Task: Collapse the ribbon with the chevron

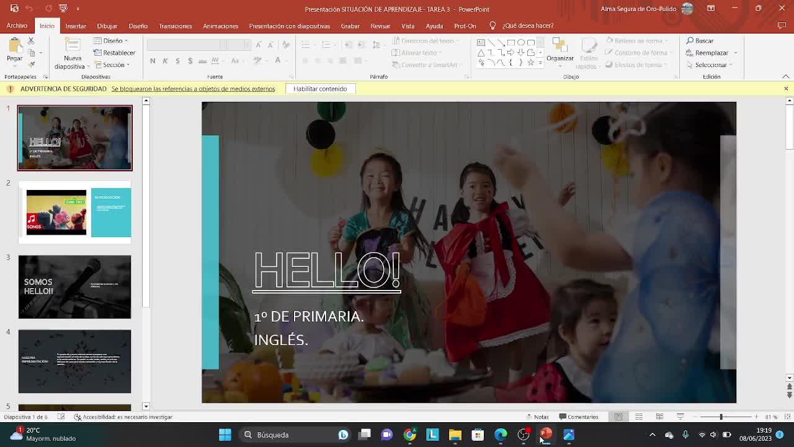Action: pyautogui.click(x=785, y=76)
